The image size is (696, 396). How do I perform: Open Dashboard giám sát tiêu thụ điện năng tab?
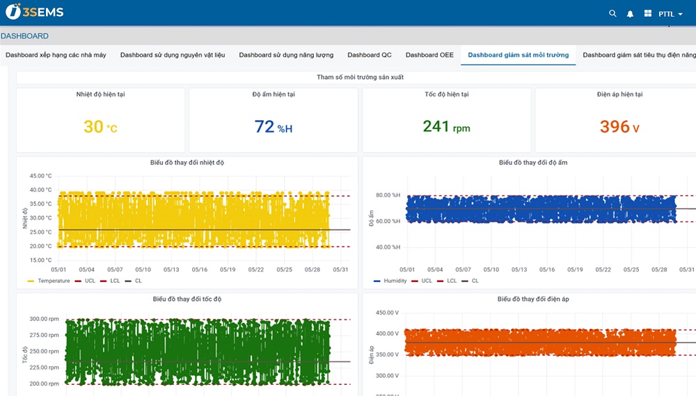[x=639, y=55]
